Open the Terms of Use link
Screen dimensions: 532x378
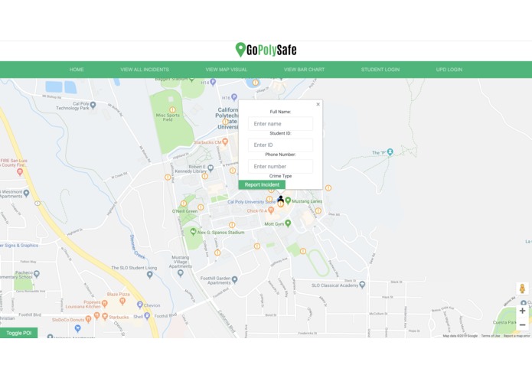pos(491,336)
